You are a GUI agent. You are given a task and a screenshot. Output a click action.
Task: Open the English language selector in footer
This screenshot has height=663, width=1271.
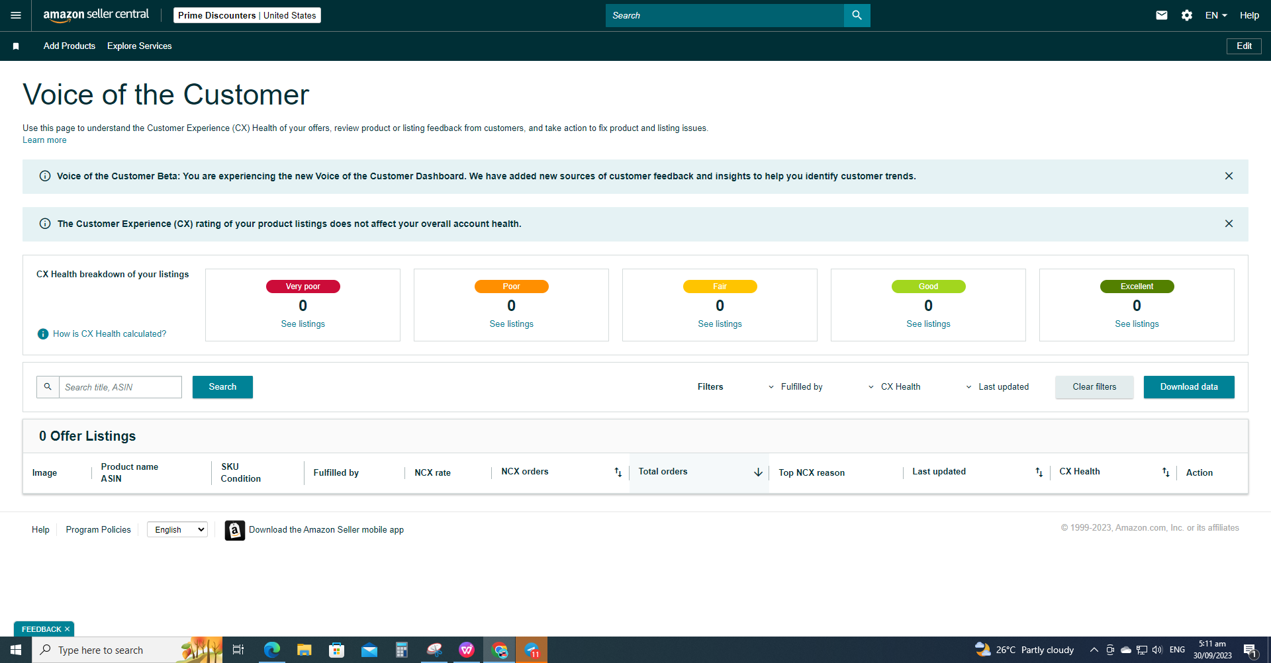click(x=177, y=529)
